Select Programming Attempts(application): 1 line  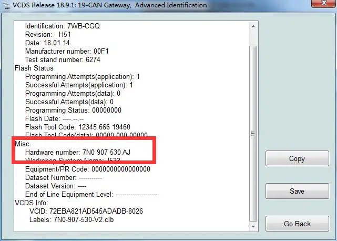tap(83, 76)
